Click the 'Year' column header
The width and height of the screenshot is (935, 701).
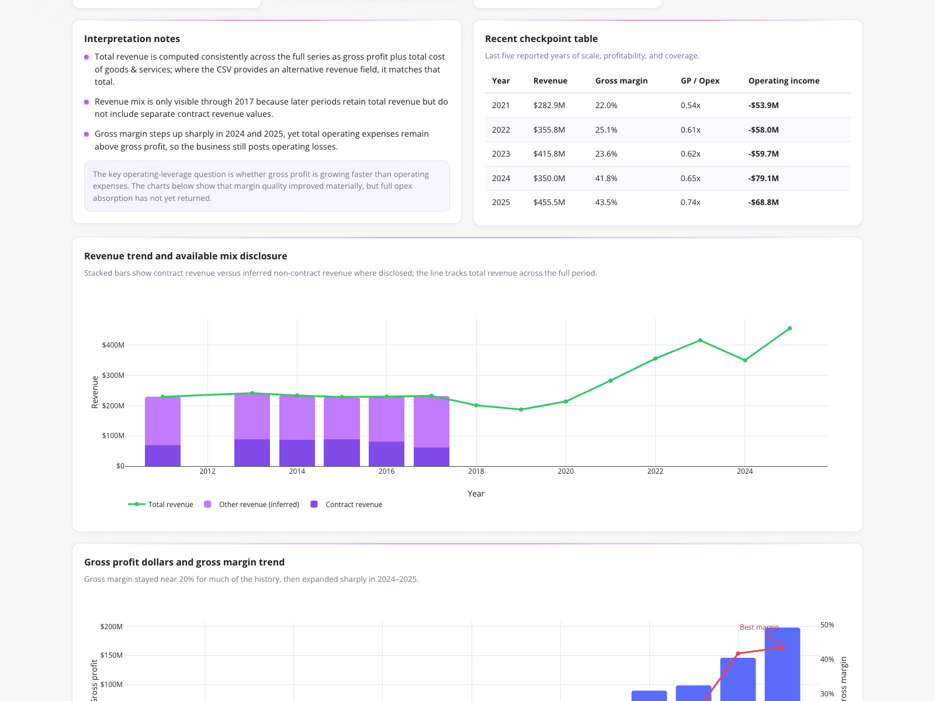pyautogui.click(x=501, y=81)
